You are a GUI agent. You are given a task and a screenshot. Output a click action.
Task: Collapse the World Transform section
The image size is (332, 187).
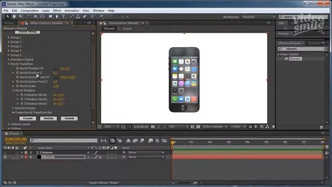(x=9, y=64)
